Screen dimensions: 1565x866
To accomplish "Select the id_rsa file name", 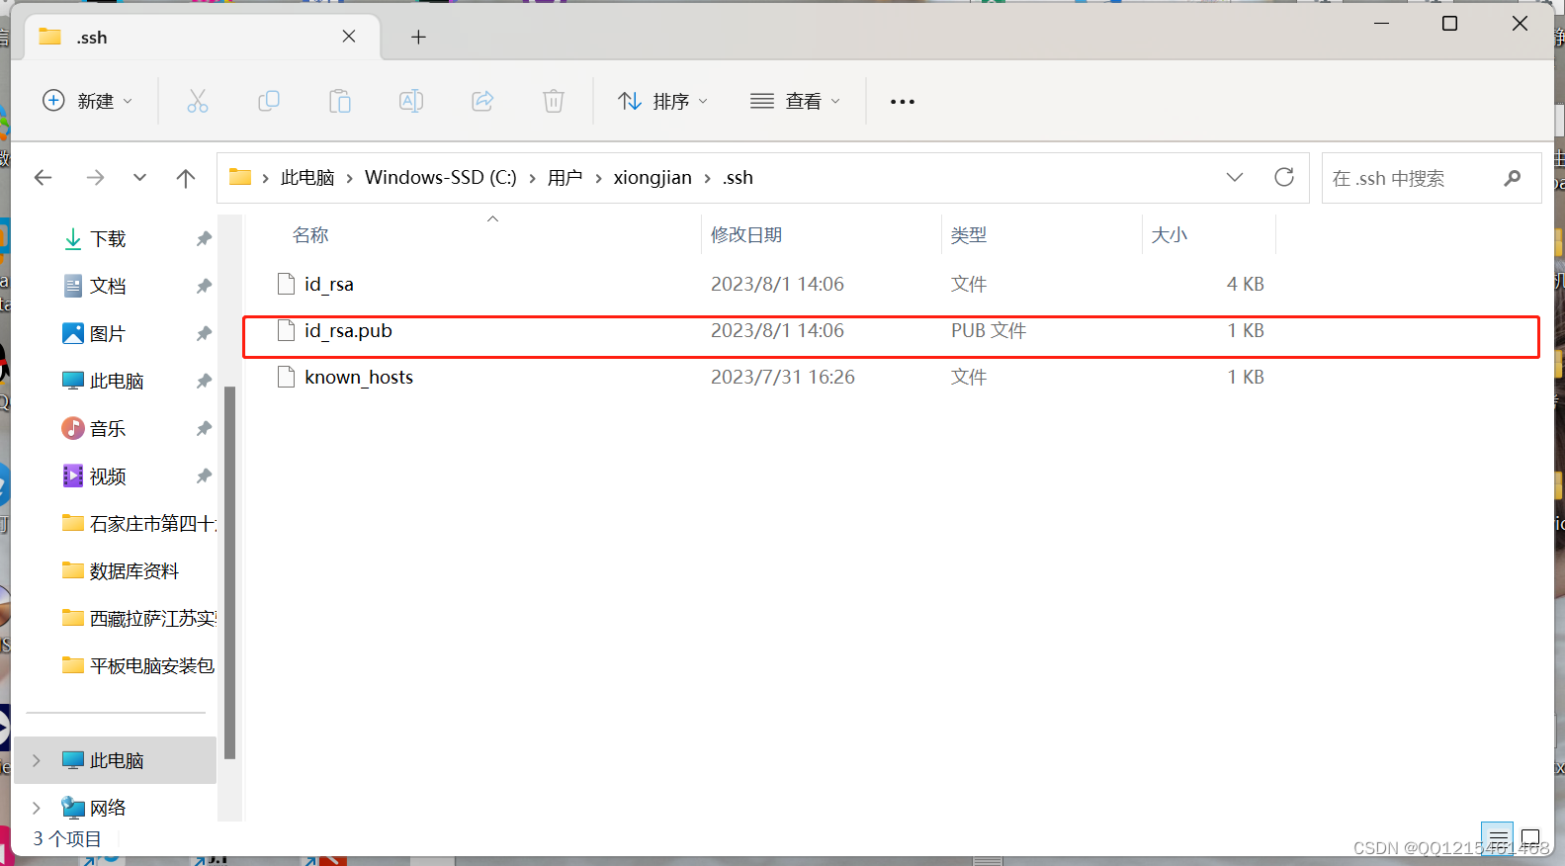I will 329,285.
